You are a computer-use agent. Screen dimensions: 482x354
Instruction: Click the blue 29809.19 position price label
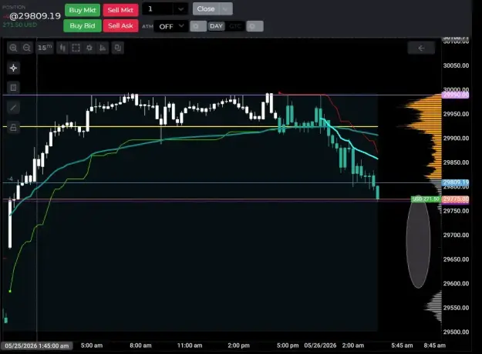[456, 182]
